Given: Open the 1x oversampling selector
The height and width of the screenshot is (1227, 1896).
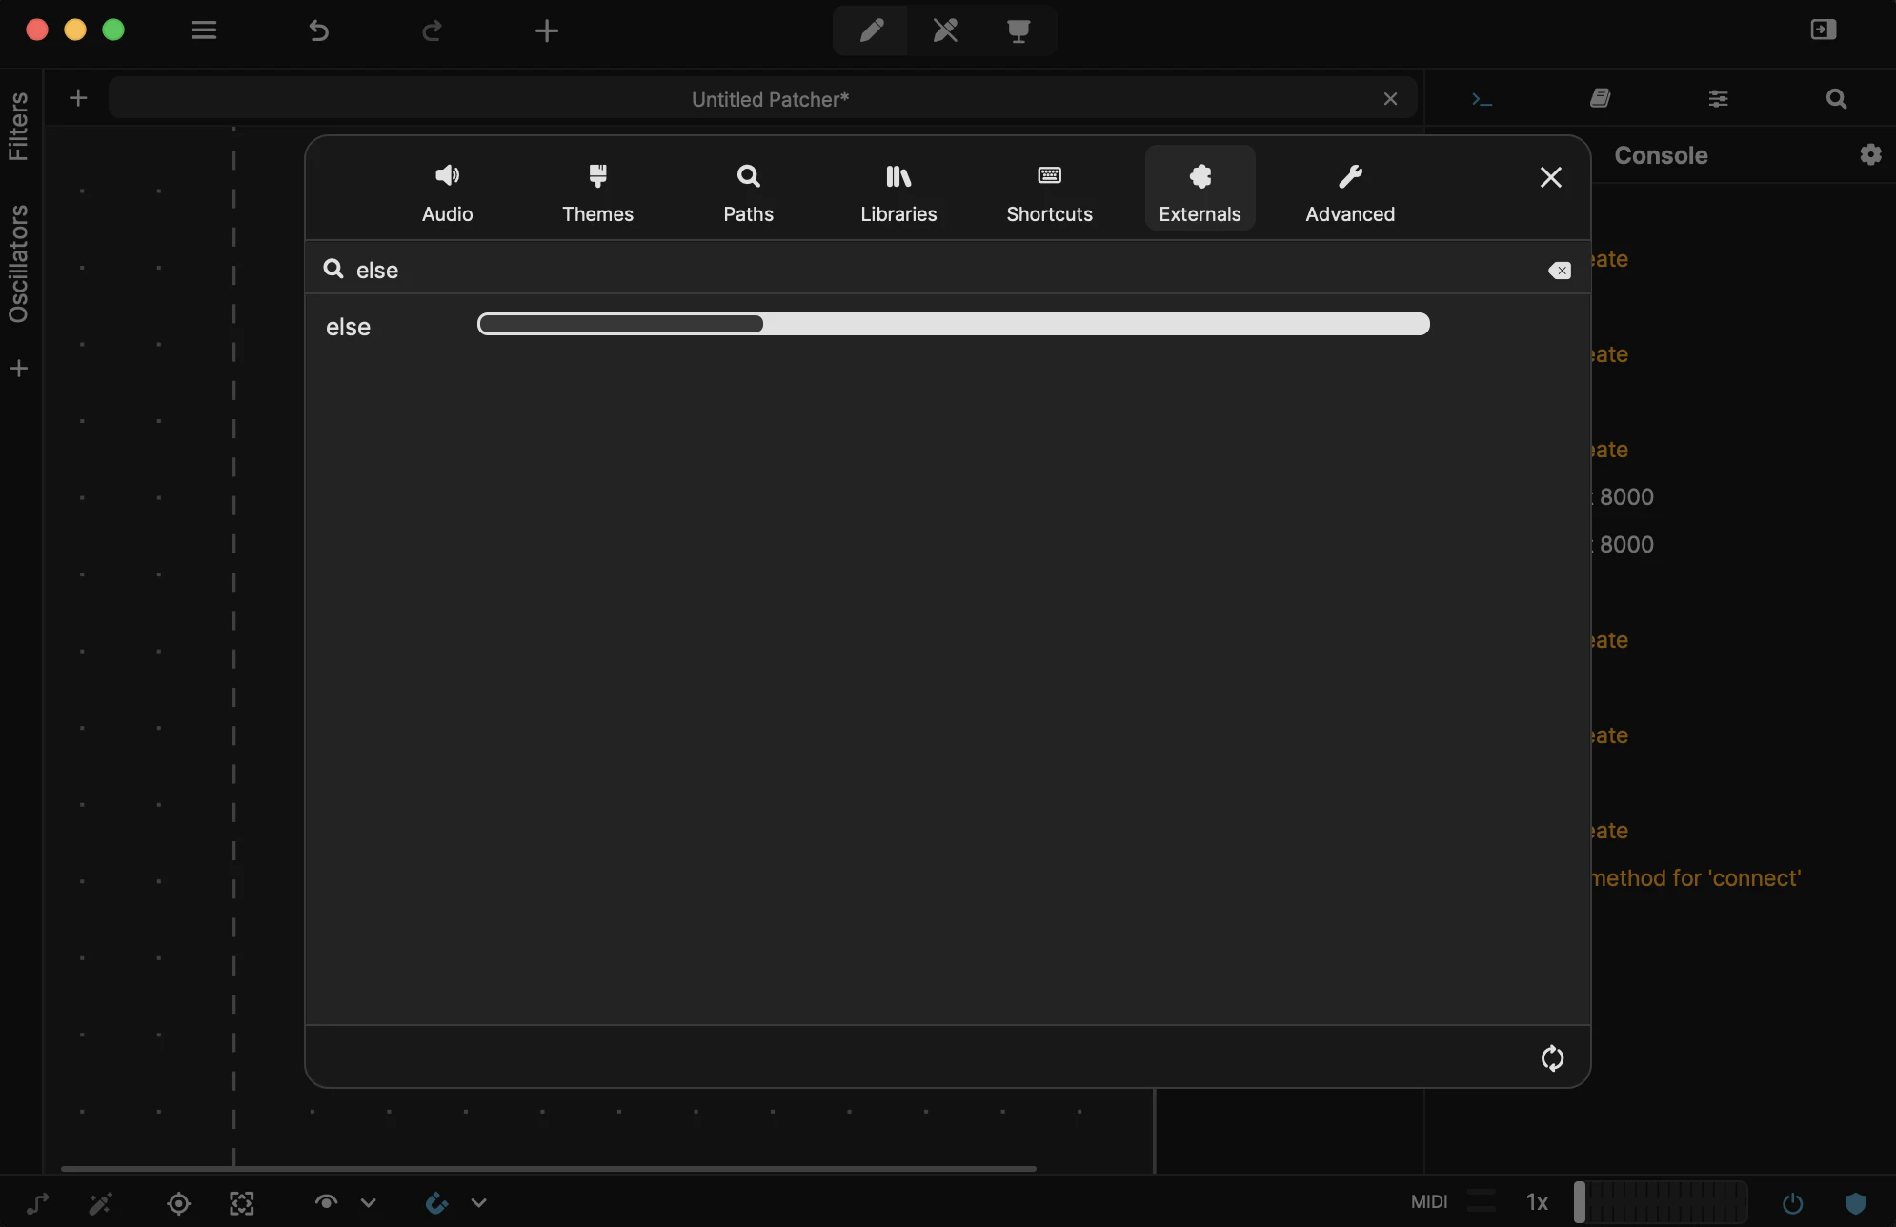Looking at the screenshot, I should [x=1537, y=1202].
